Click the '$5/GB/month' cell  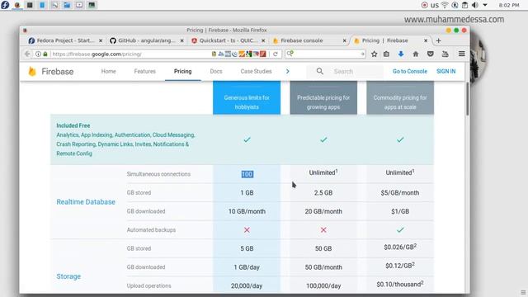click(400, 192)
